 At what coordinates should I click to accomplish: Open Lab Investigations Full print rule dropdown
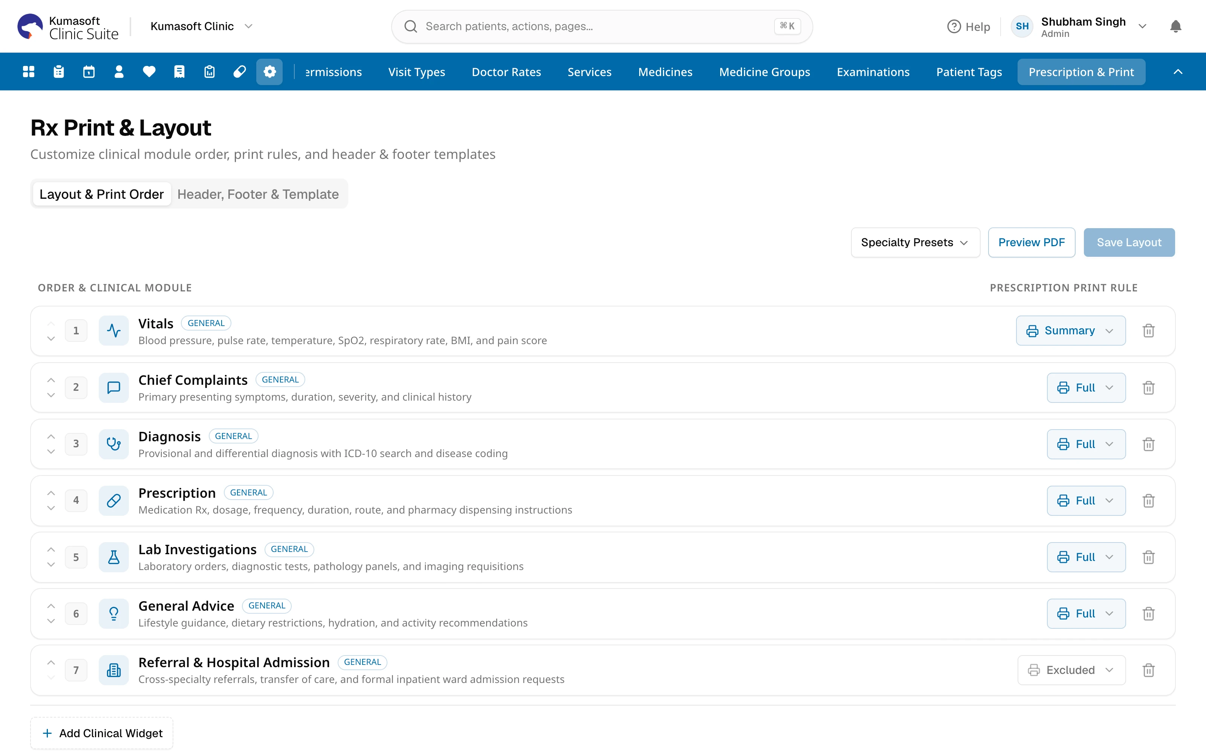(1086, 557)
